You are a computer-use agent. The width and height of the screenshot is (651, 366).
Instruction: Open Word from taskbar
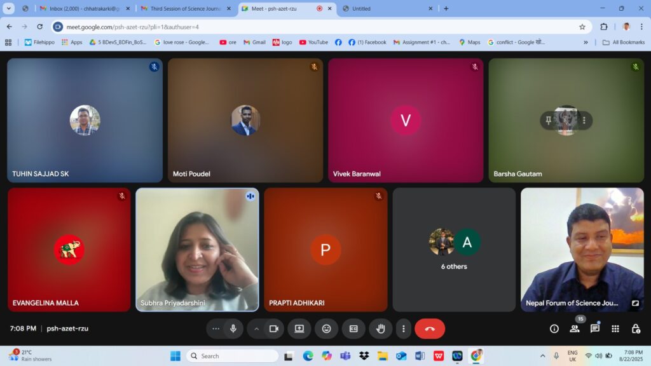tap(420, 356)
